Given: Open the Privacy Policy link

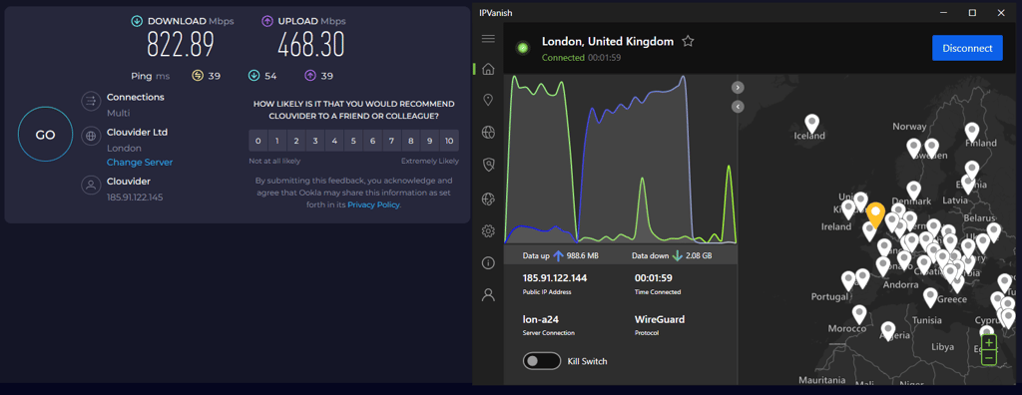Looking at the screenshot, I should click(x=374, y=204).
